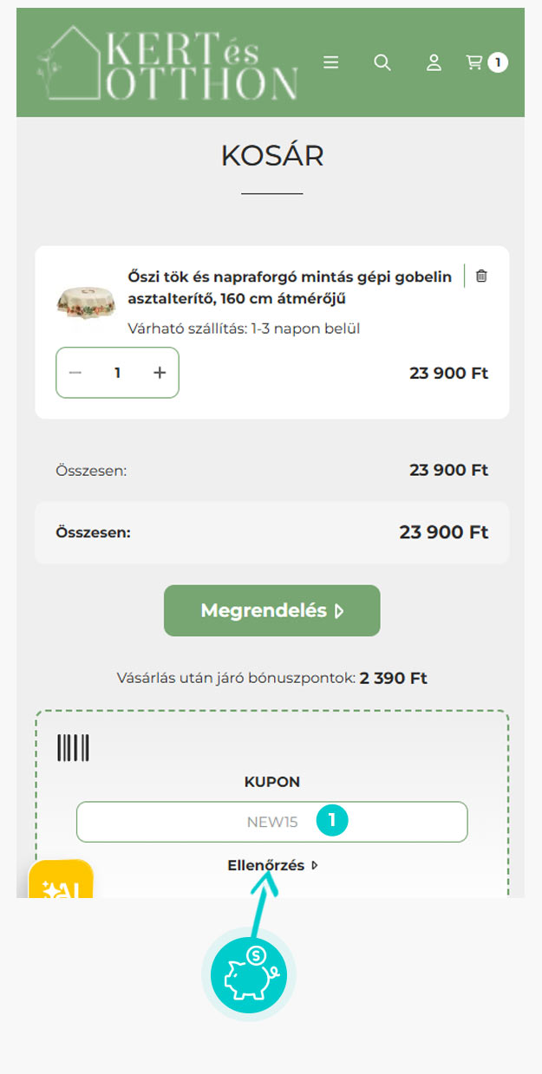The width and height of the screenshot is (542, 1074).
Task: Click the cart item count badge
Action: tap(498, 62)
